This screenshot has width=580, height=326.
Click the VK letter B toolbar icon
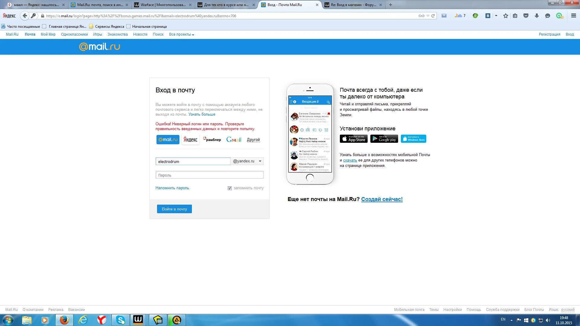[488, 16]
